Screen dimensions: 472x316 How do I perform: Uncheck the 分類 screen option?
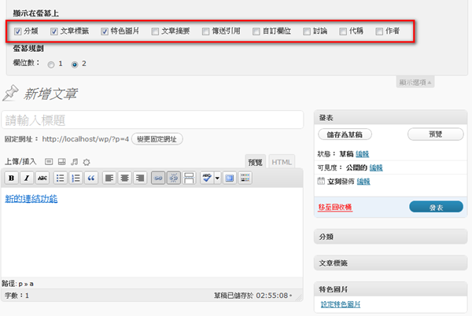pos(18,31)
